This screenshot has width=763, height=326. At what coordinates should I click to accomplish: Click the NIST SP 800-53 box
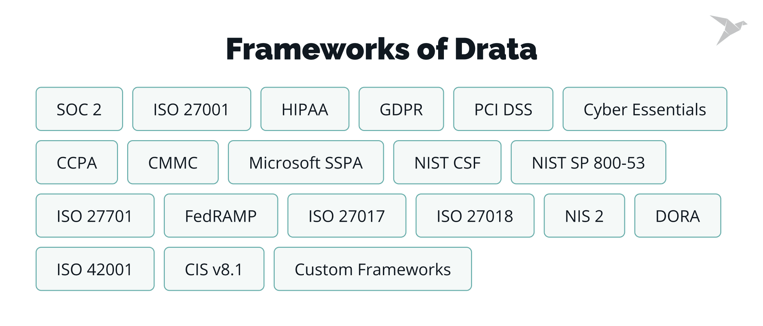588,162
